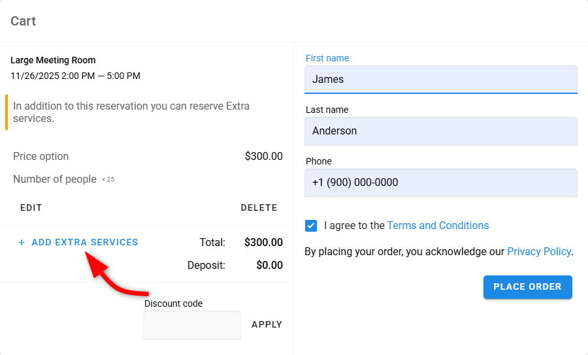
Task: Click the Number of people label
Action: coord(55,179)
